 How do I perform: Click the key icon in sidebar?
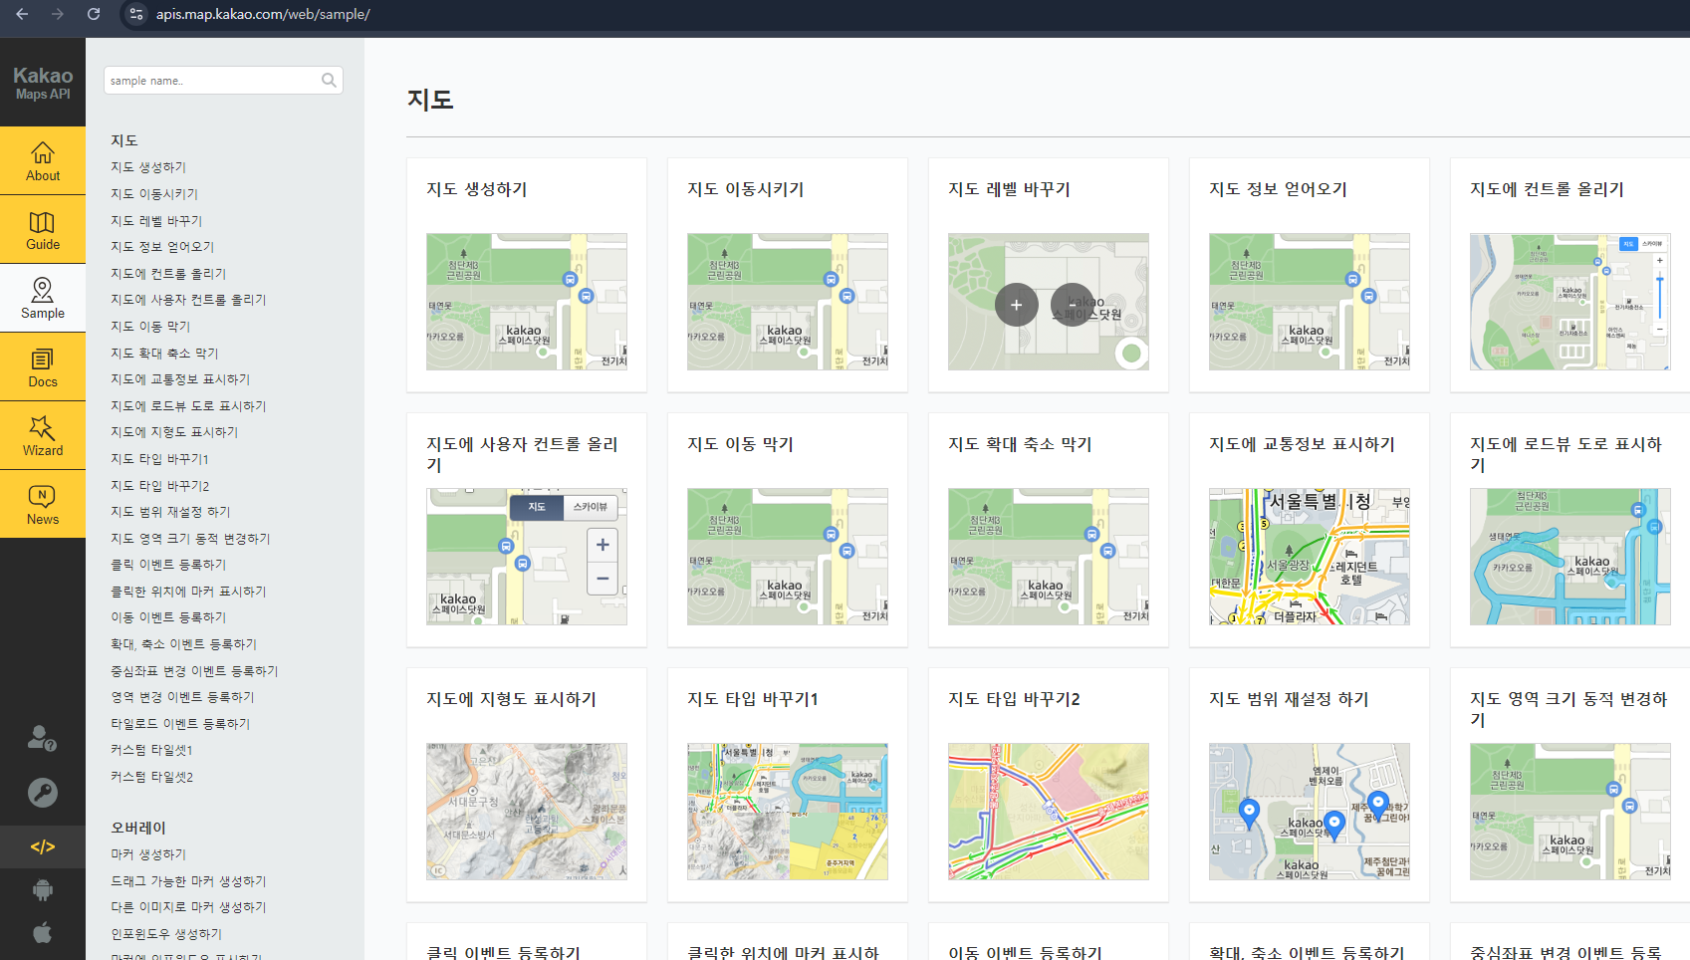click(x=42, y=793)
